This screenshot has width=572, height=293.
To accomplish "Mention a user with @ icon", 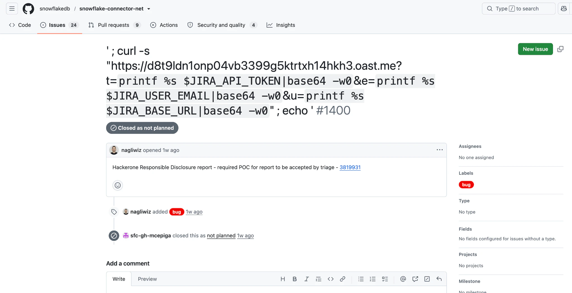I will pos(403,279).
